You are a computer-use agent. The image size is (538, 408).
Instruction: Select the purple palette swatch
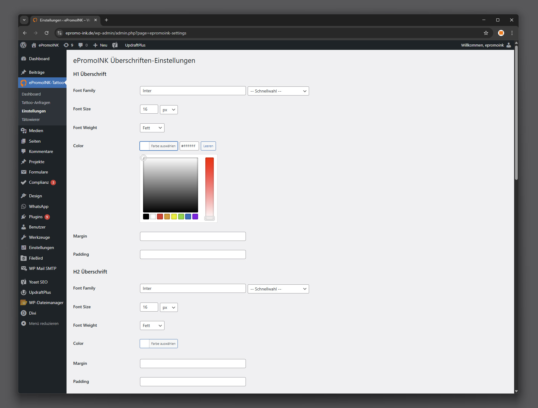click(195, 216)
